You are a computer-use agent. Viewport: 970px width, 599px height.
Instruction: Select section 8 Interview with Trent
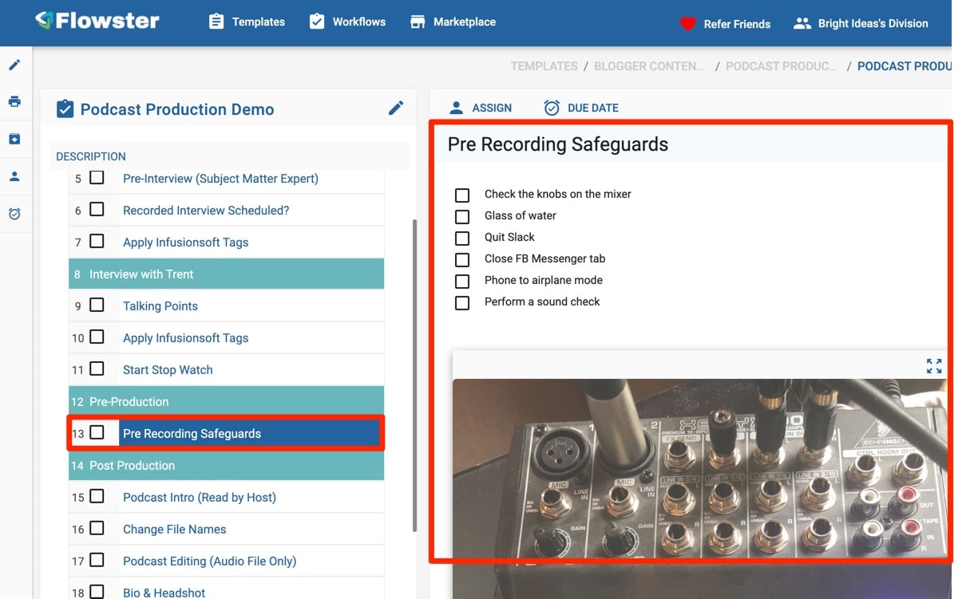227,274
